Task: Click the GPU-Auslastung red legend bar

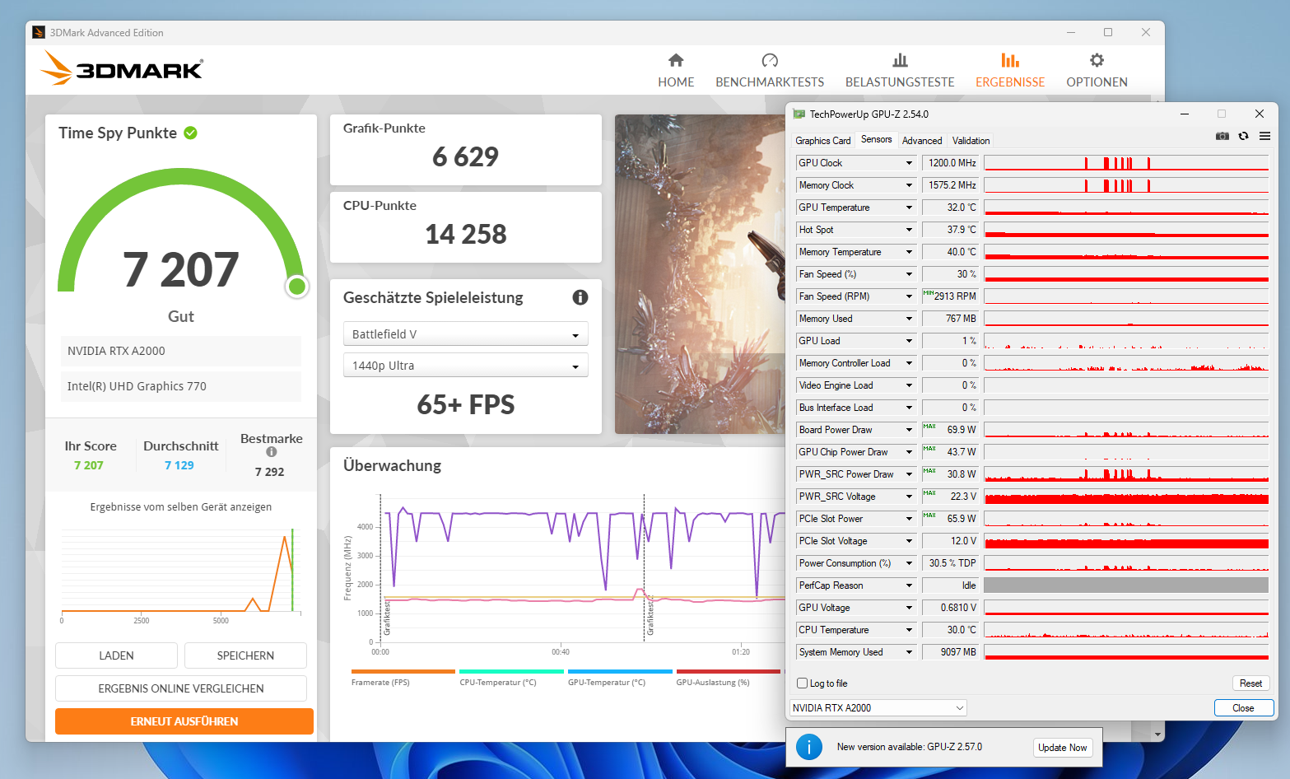Action: click(x=728, y=672)
